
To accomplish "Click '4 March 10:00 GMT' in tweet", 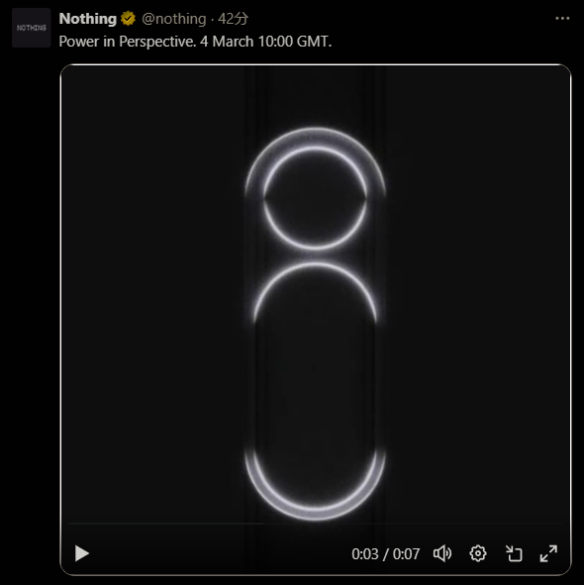I will tap(265, 42).
